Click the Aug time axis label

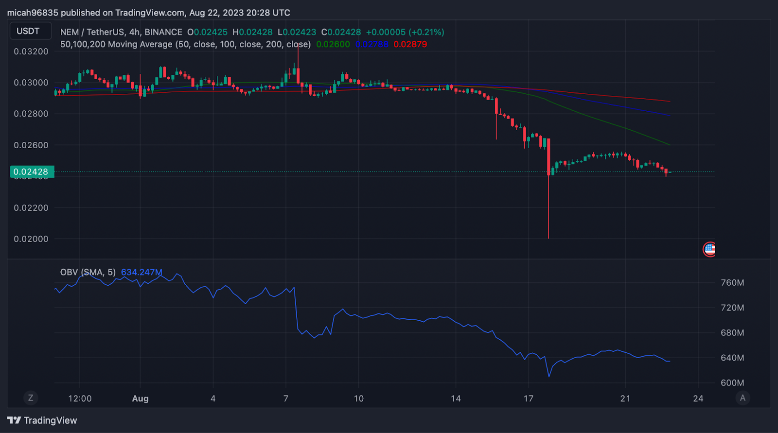[x=141, y=398]
